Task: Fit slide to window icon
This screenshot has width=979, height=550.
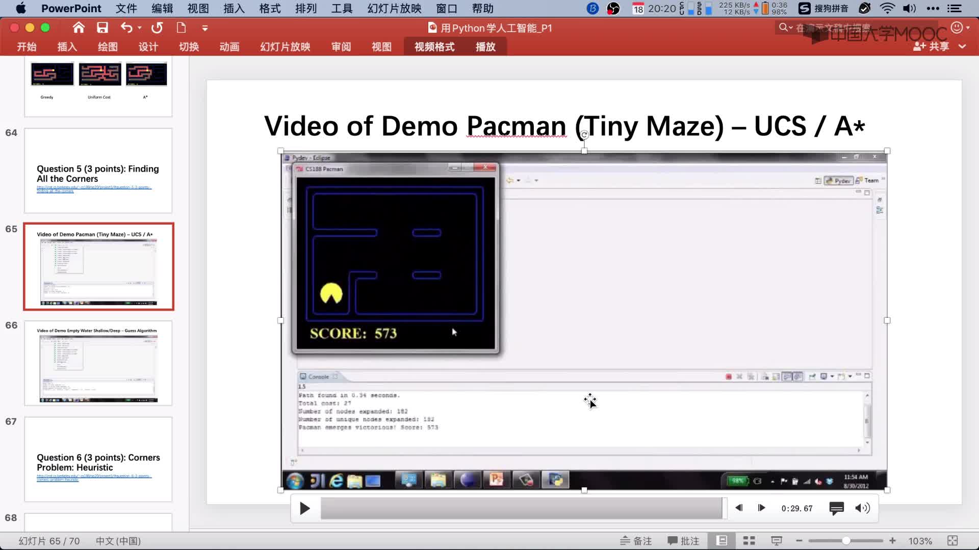Action: (x=952, y=541)
